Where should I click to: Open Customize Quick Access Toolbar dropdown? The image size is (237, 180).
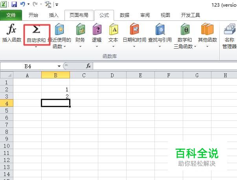click(57, 5)
